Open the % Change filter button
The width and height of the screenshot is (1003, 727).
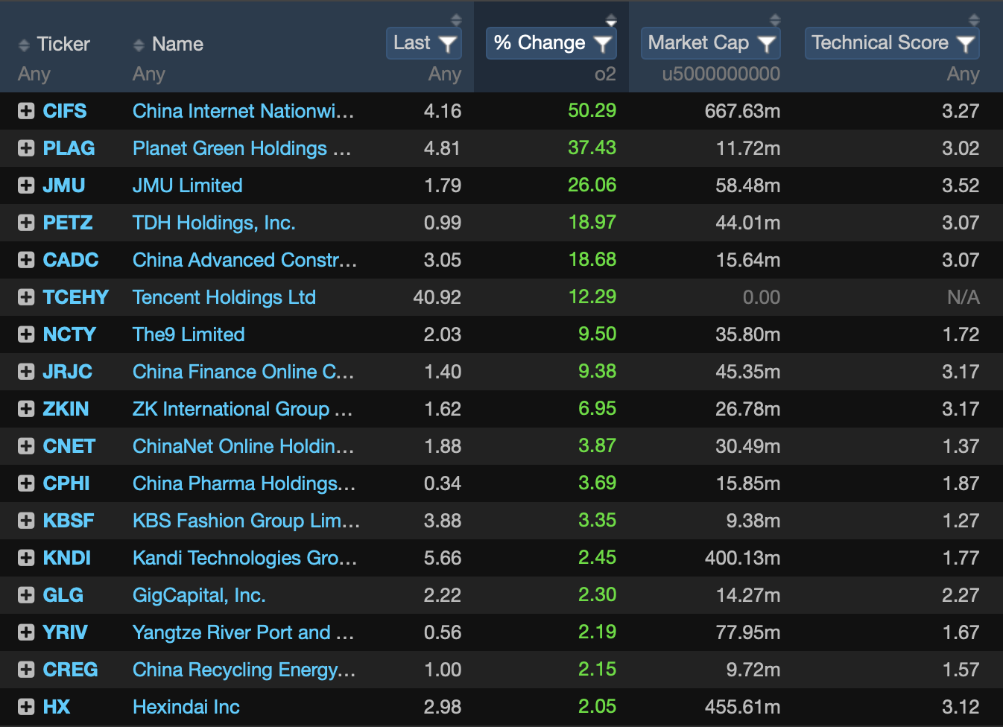click(551, 43)
